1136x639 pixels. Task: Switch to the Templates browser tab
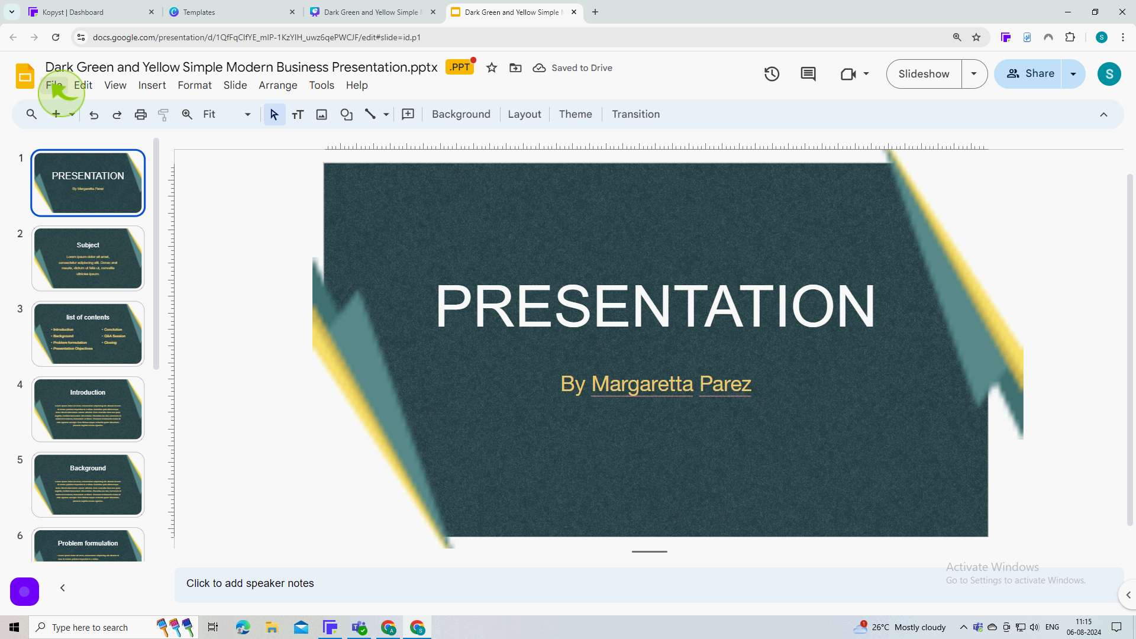point(232,12)
